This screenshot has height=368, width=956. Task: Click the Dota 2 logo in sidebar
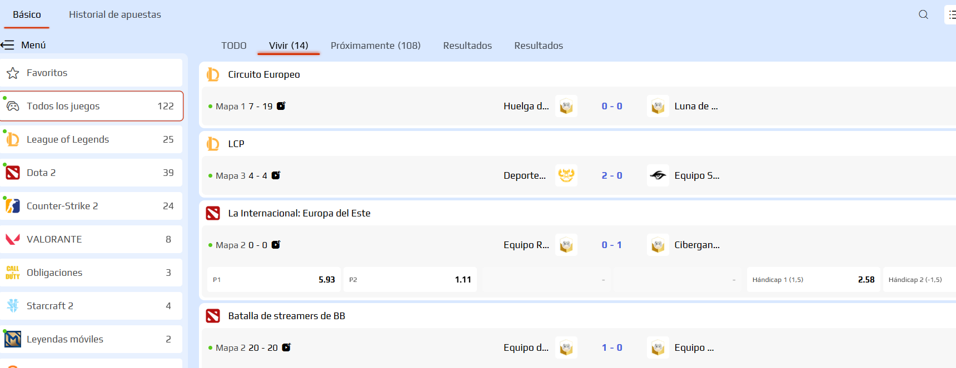[13, 173]
